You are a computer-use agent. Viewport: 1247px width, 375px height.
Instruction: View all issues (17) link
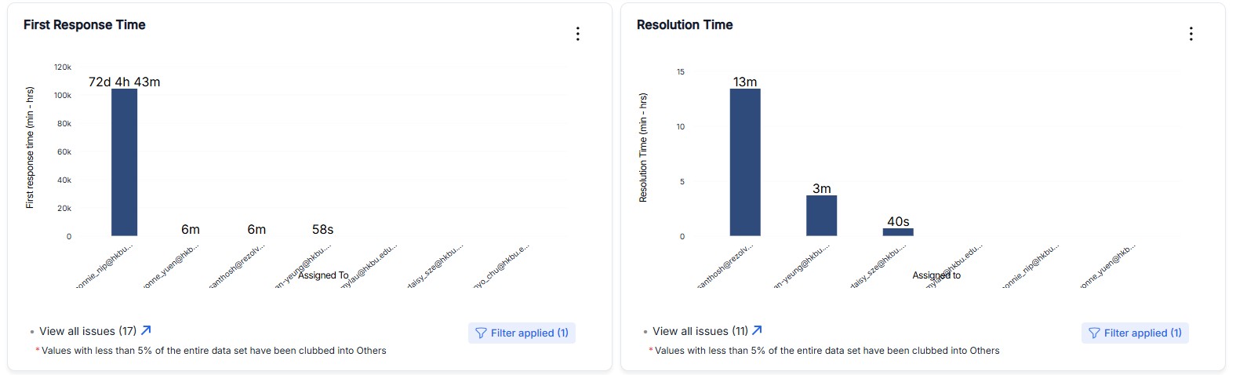point(88,331)
